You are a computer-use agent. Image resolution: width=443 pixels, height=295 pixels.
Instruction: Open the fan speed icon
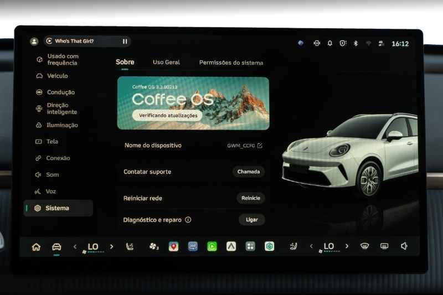click(x=154, y=246)
